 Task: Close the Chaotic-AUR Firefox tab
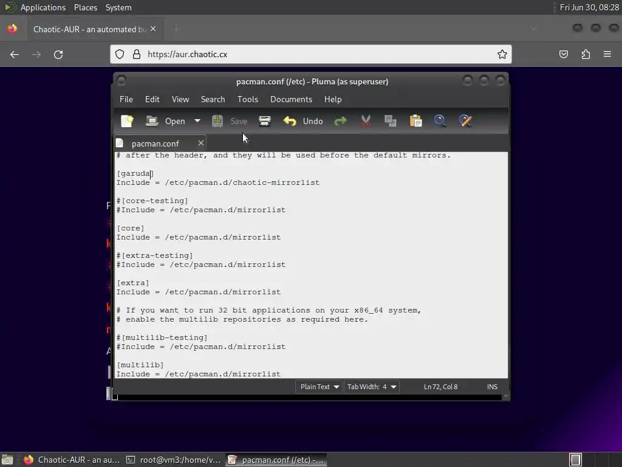coord(153,29)
